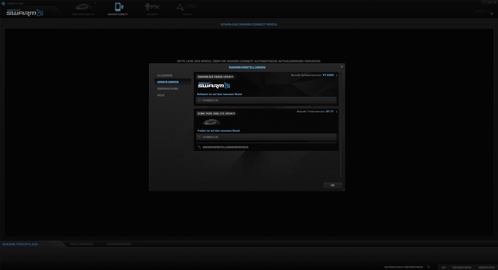Select the Swarm Connect phone icon
The image size is (498, 270).
pyautogui.click(x=118, y=7)
